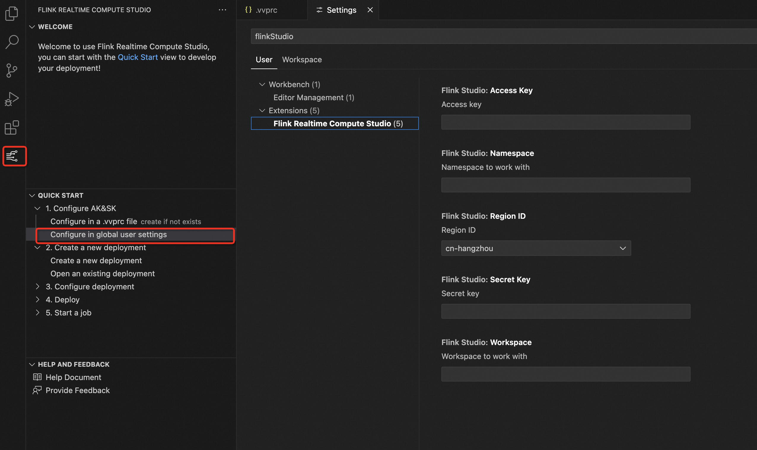Open the Source Control view
Image resolution: width=757 pixels, height=450 pixels.
click(x=12, y=70)
